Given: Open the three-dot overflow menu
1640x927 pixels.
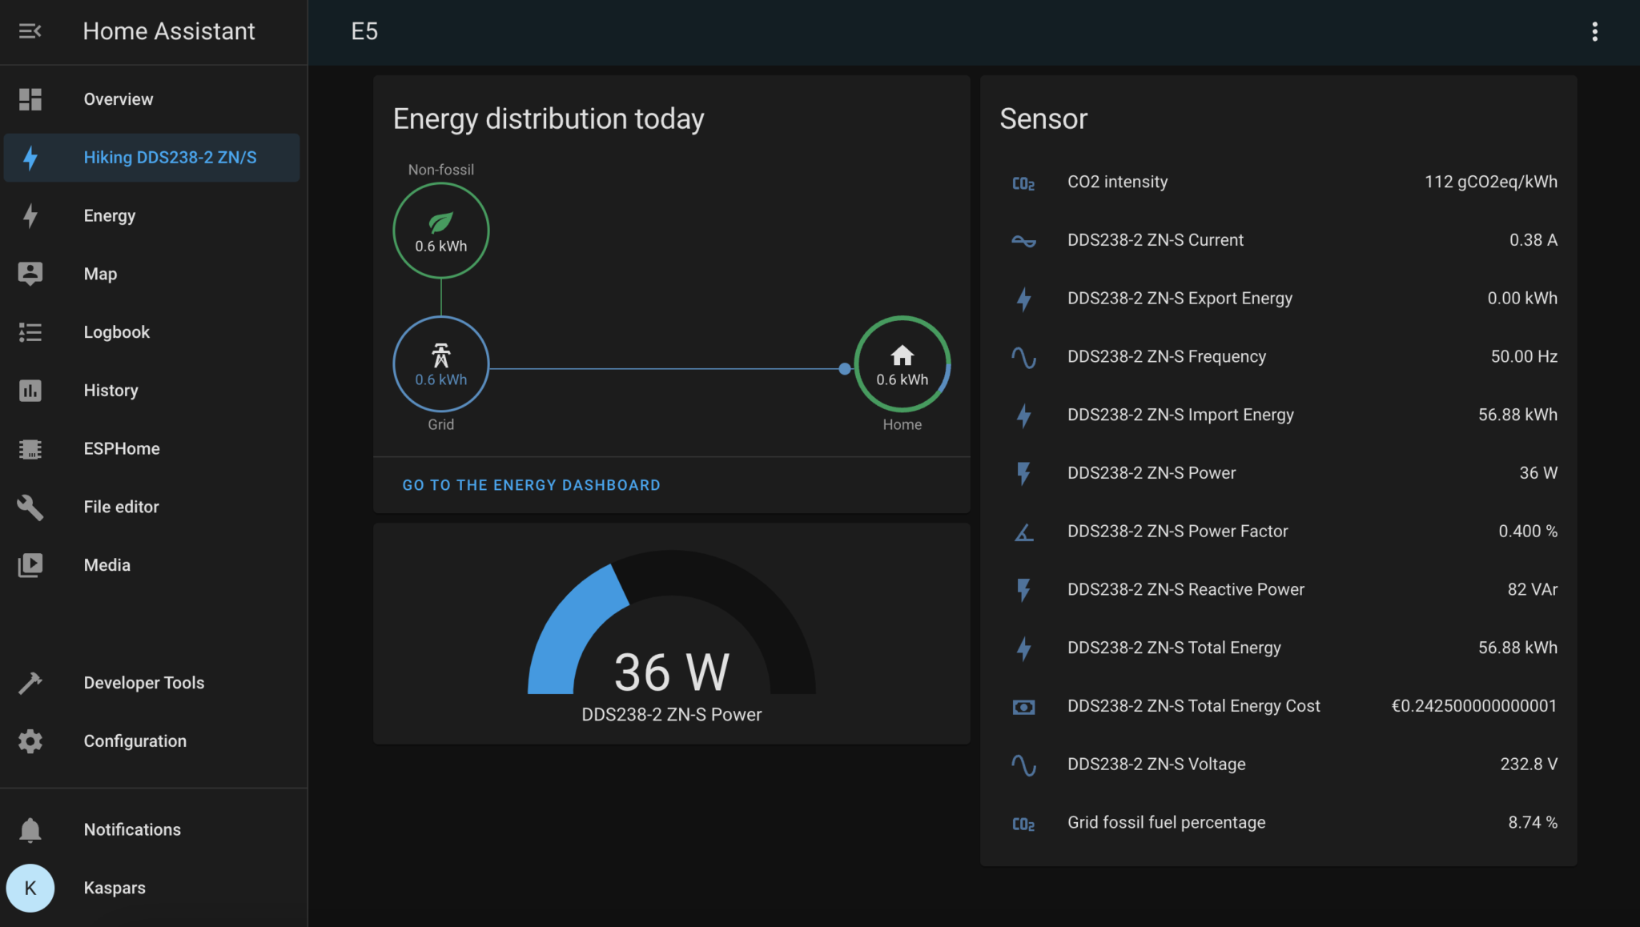Looking at the screenshot, I should [1594, 31].
